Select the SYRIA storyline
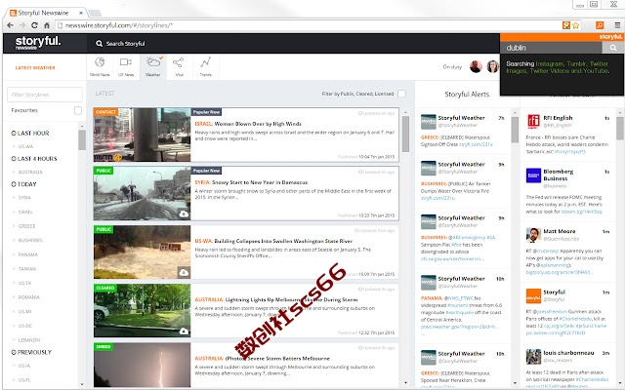The width and height of the screenshot is (625, 390). [x=24, y=198]
